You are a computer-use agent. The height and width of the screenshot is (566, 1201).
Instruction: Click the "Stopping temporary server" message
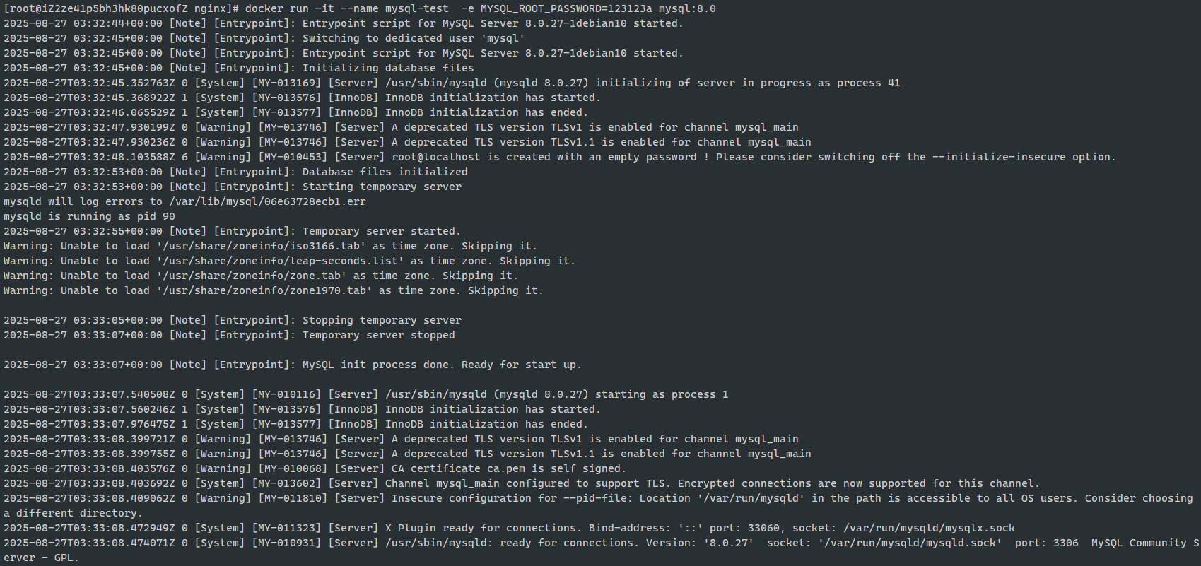coord(382,320)
